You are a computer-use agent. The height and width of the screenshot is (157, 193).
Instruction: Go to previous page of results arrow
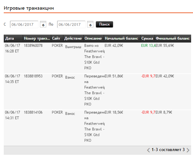(x=148, y=150)
